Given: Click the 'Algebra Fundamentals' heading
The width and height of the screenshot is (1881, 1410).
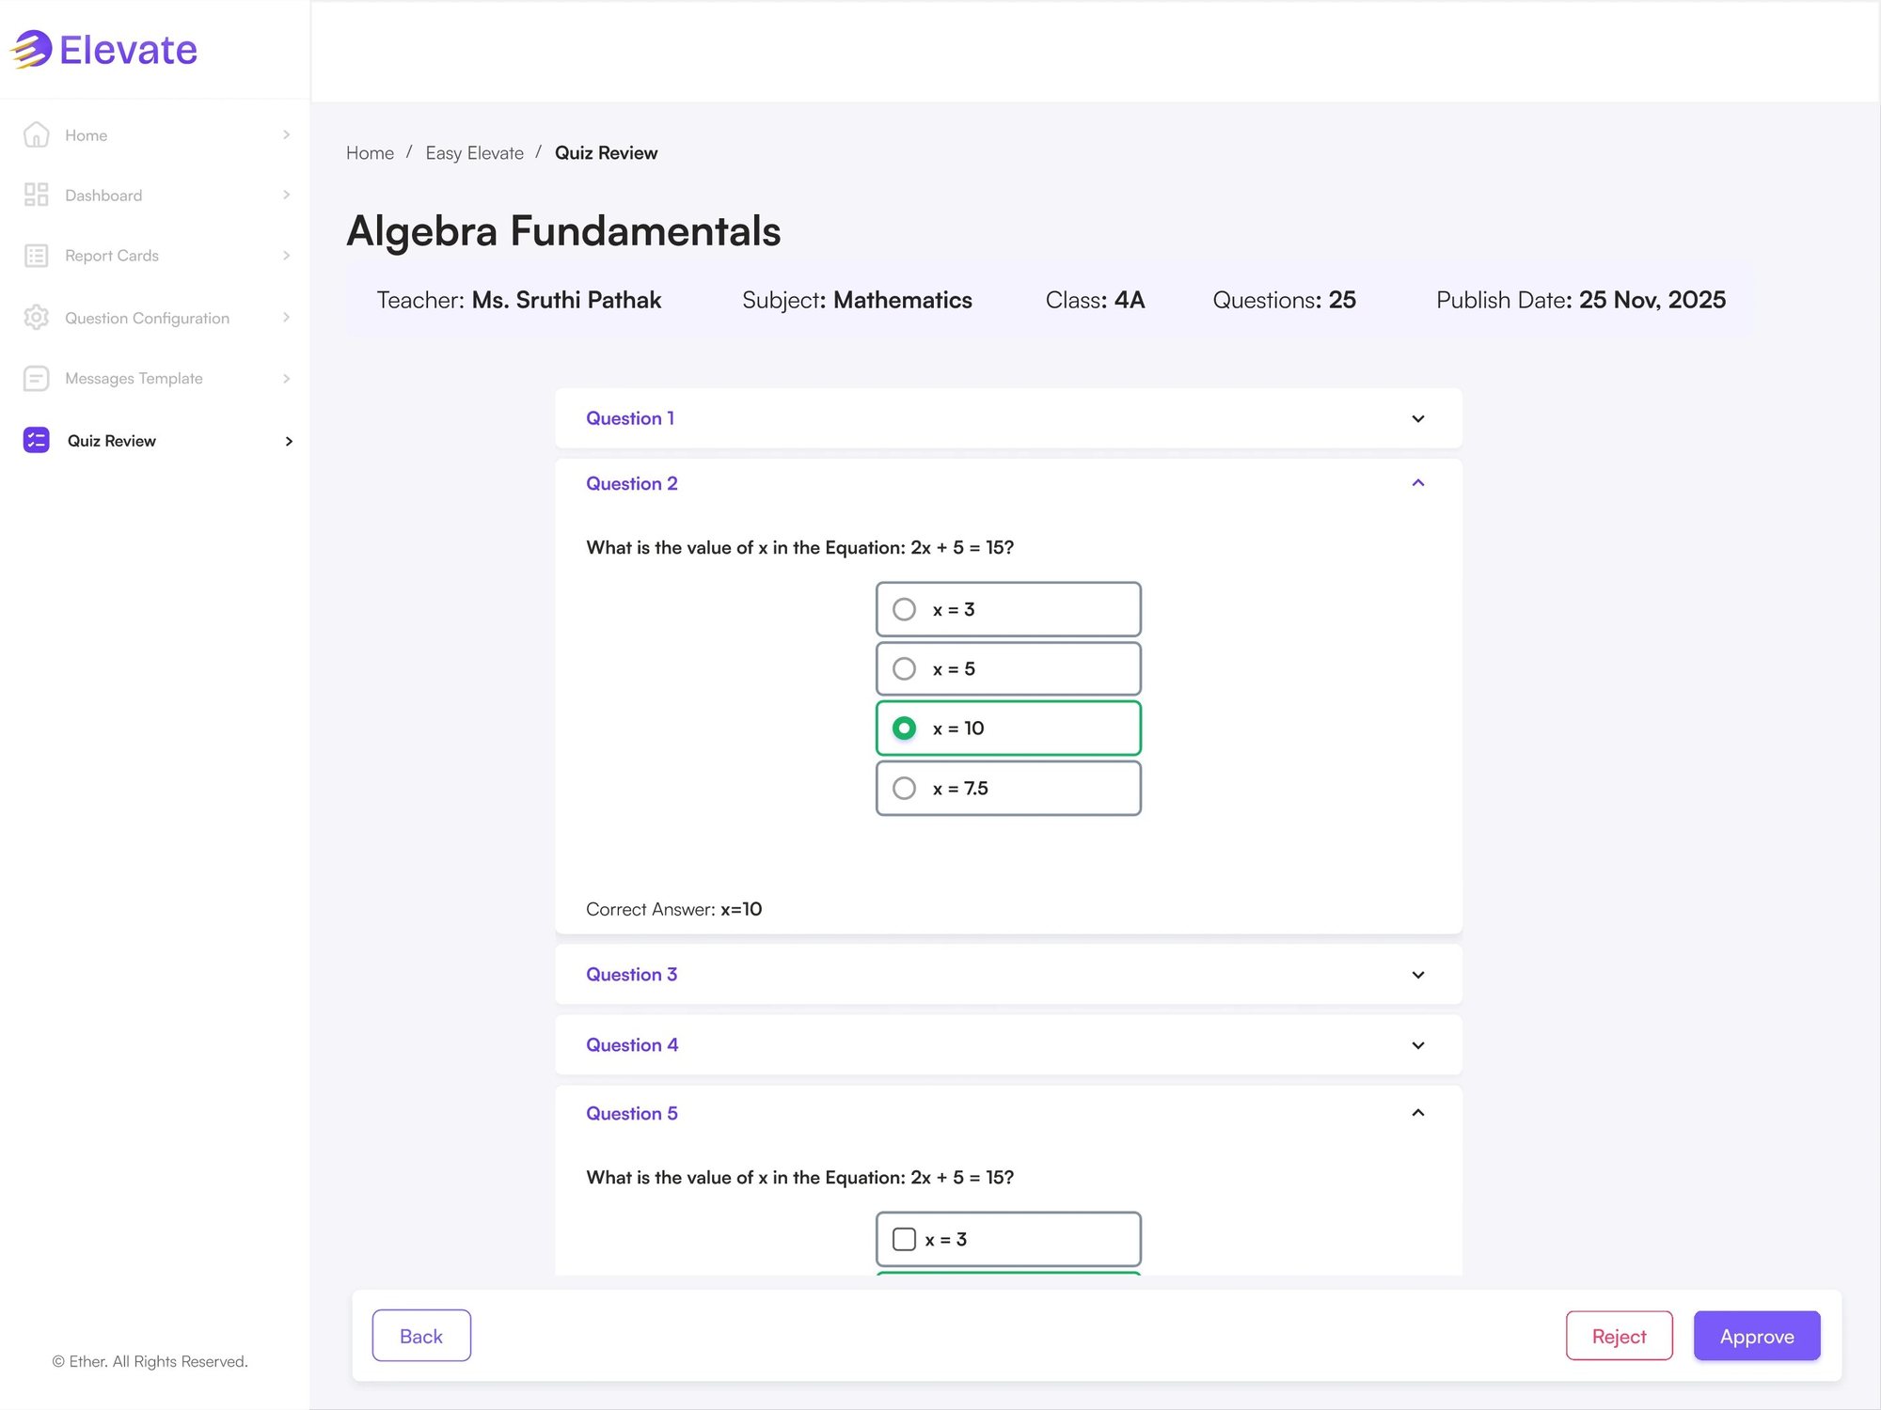Looking at the screenshot, I should click(563, 231).
